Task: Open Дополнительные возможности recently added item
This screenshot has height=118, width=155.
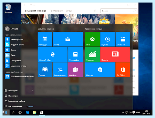Action: (20, 77)
